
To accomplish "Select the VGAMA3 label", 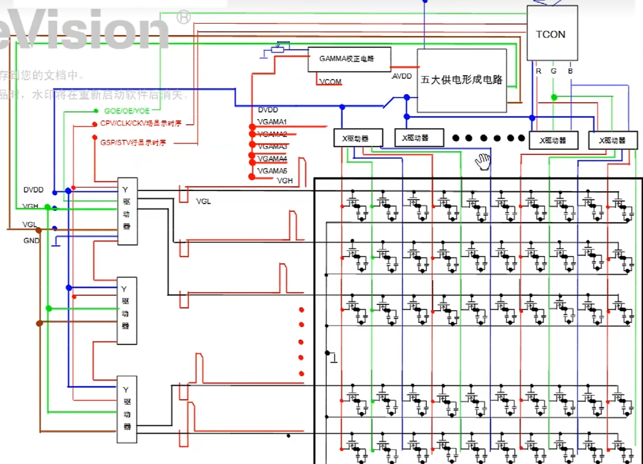I will pos(272,147).
